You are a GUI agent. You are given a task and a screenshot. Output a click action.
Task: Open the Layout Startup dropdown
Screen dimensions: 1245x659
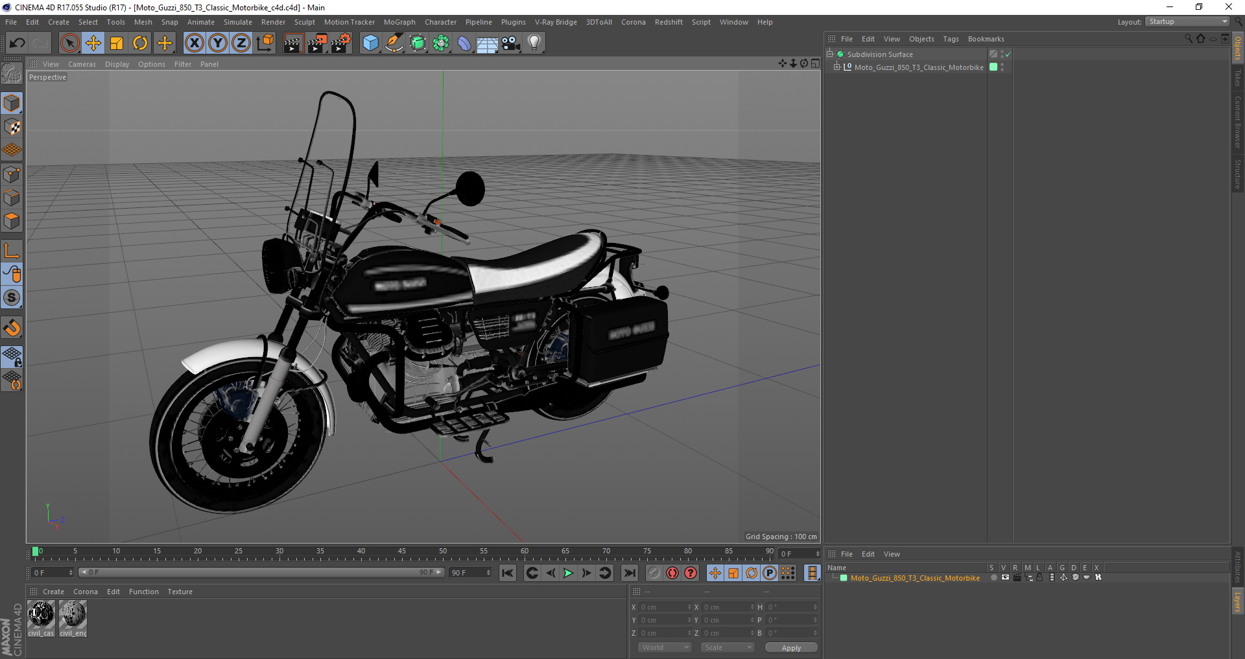click(x=1187, y=21)
